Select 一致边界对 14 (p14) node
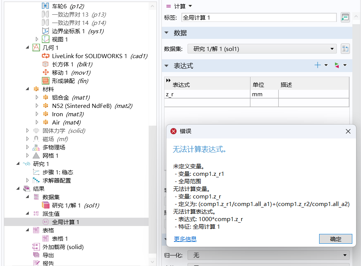This screenshot has width=361, height=266. coord(79,23)
